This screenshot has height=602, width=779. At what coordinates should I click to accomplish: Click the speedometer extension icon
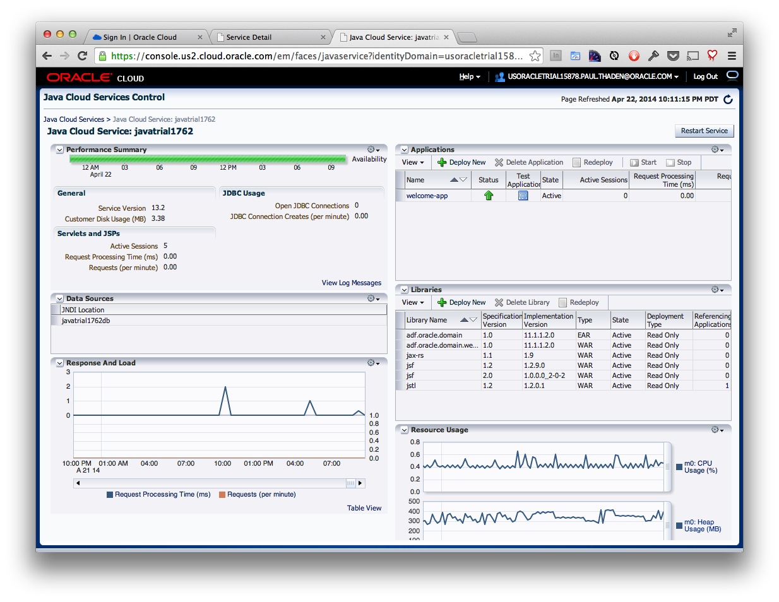click(x=595, y=56)
